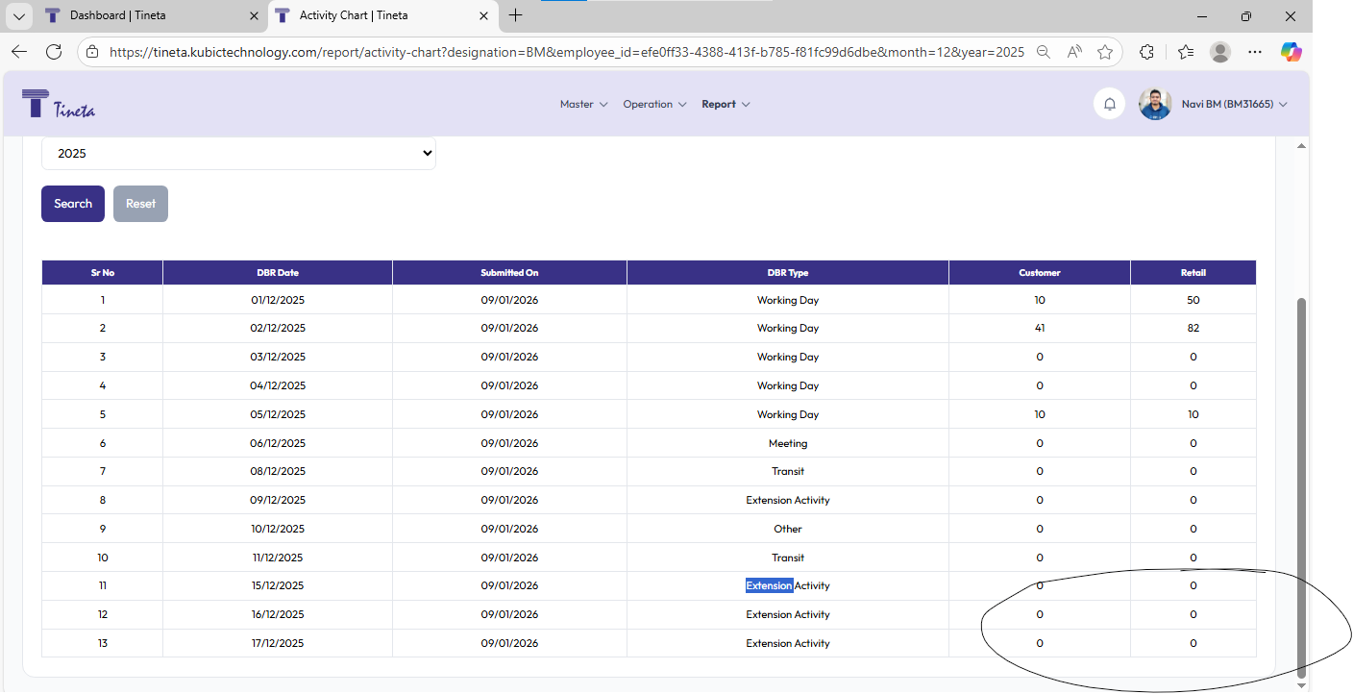Click the scrollbar up arrow

[1302, 146]
